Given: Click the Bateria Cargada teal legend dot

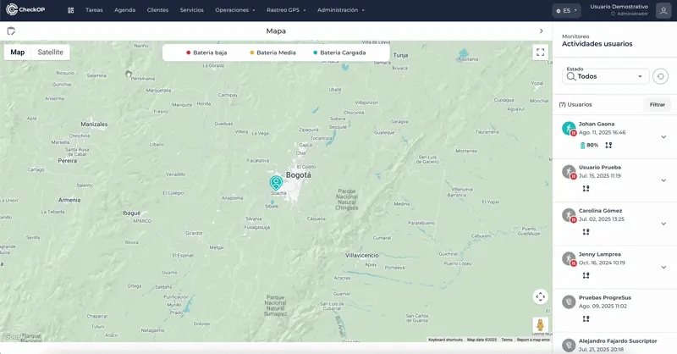Looking at the screenshot, I should 315,53.
